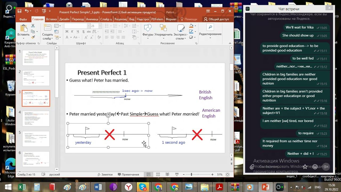The height and width of the screenshot is (192, 341).
Task: Toggle Примечания comments pane
Action: pyautogui.click(x=128, y=174)
